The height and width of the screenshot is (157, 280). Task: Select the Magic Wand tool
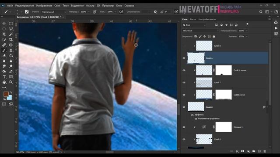10,34
